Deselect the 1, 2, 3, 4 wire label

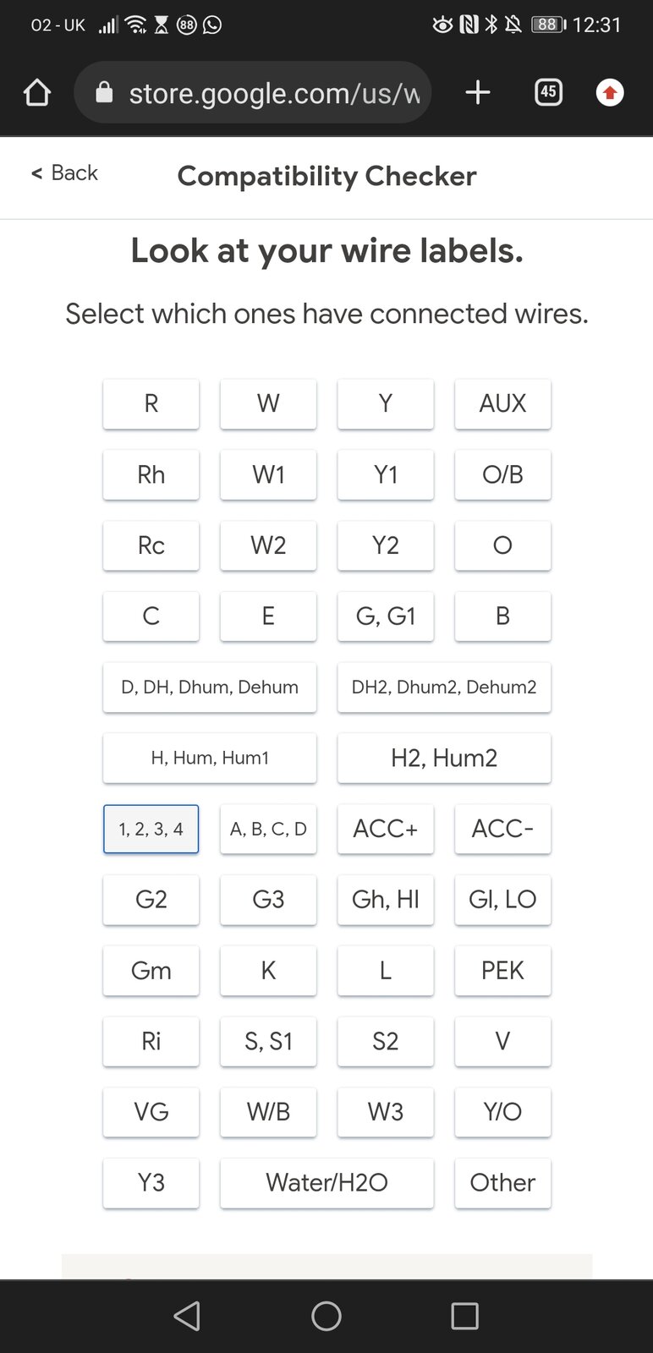pyautogui.click(x=151, y=829)
